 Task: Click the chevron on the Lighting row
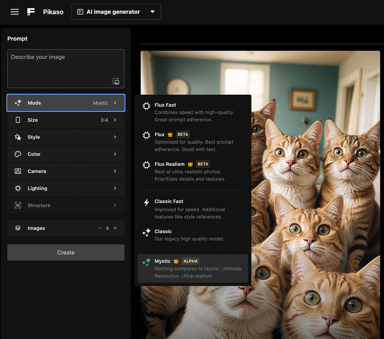(115, 188)
